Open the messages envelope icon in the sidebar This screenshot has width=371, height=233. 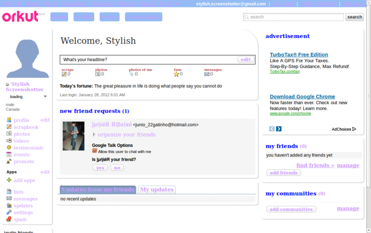(9, 198)
